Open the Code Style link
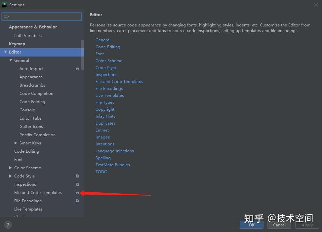 (106, 67)
